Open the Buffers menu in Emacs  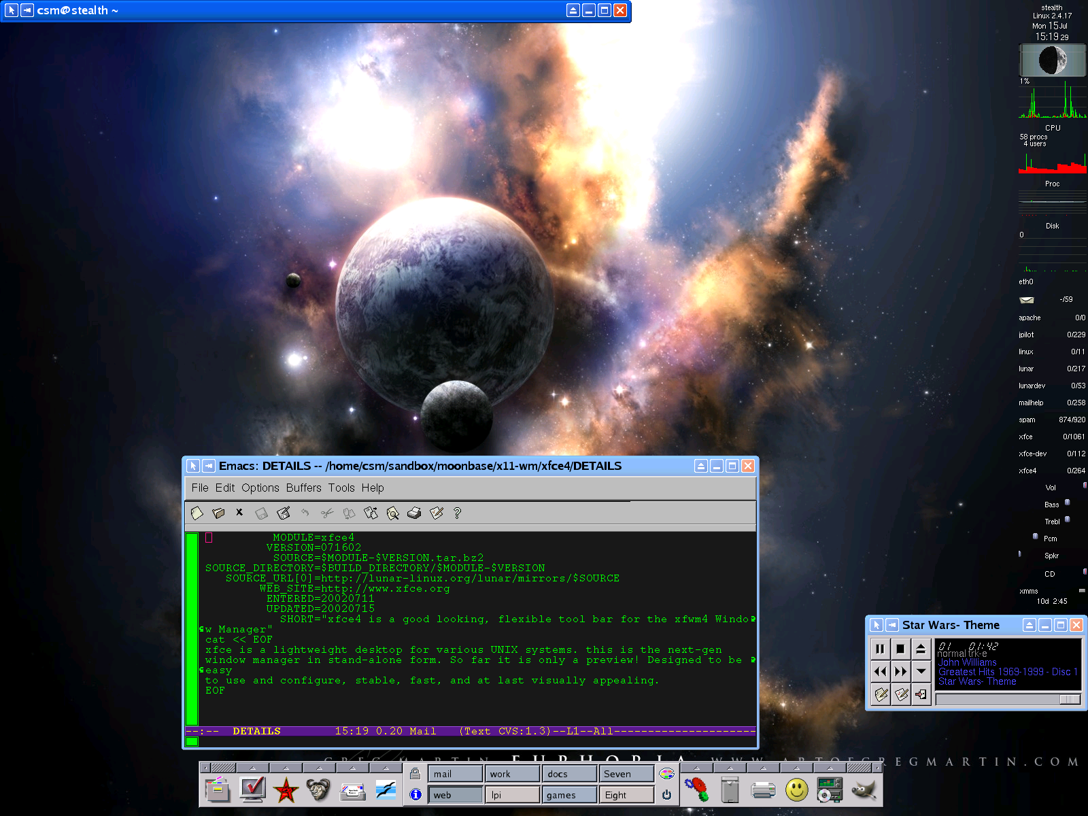pyautogui.click(x=303, y=488)
